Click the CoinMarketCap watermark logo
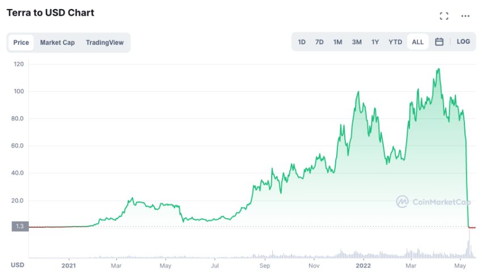 click(433, 202)
